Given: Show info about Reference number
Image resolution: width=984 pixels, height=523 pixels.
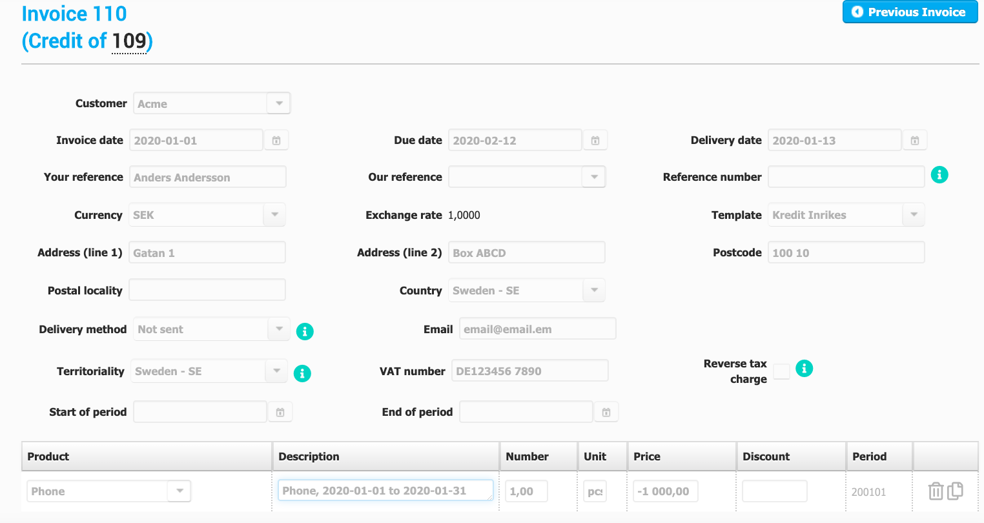Looking at the screenshot, I should (939, 174).
